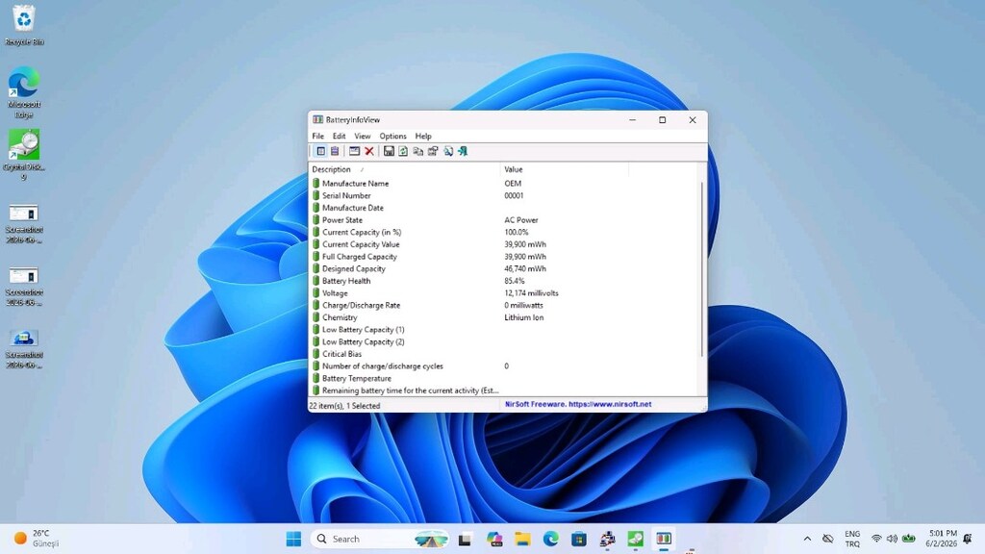Open File Explorer from the taskbar

pyautogui.click(x=522, y=539)
